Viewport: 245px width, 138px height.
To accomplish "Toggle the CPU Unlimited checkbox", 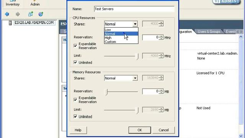I will pos(75,62).
